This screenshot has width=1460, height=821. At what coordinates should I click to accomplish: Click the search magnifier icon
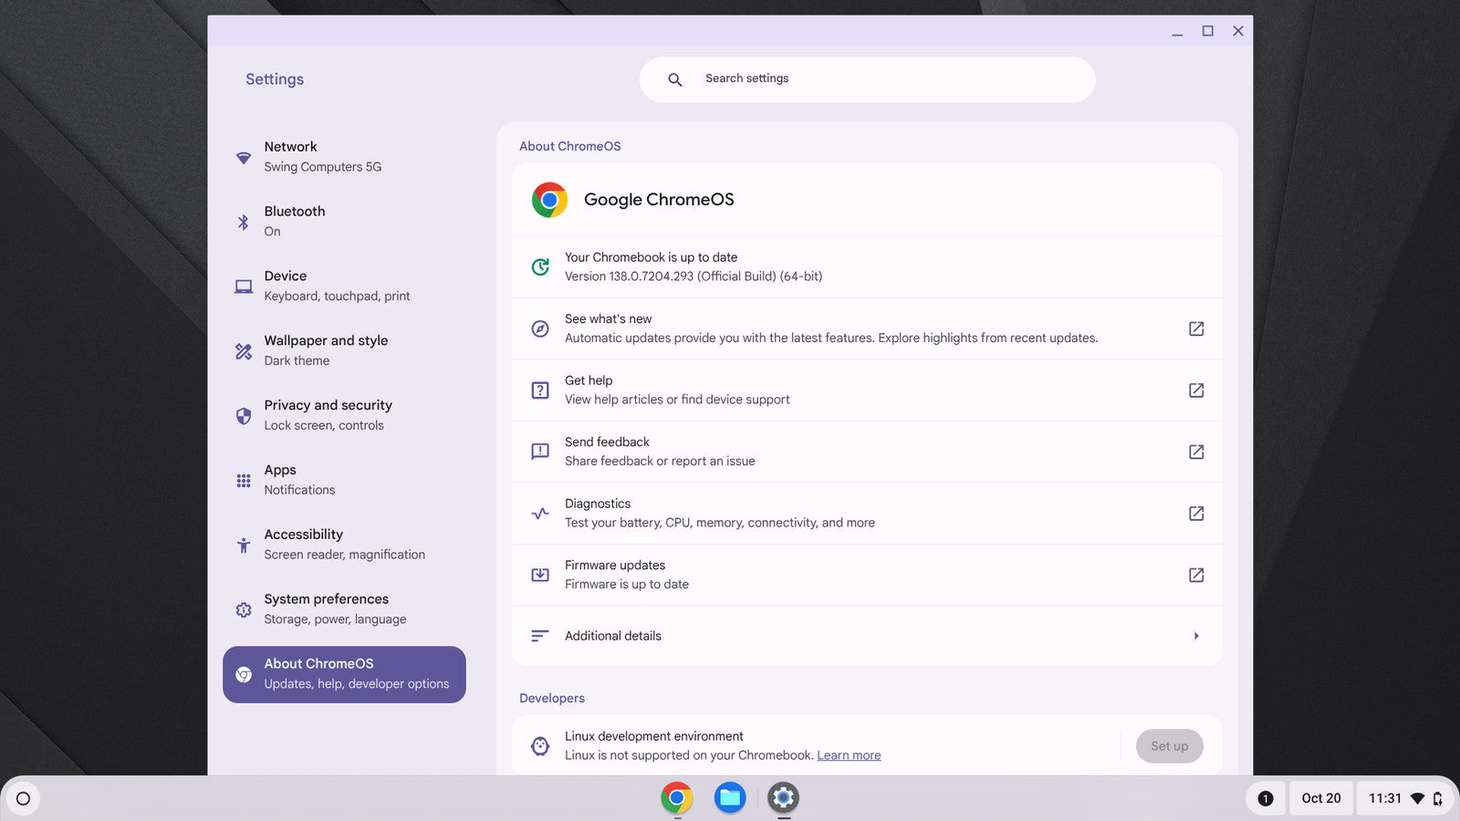click(x=675, y=80)
